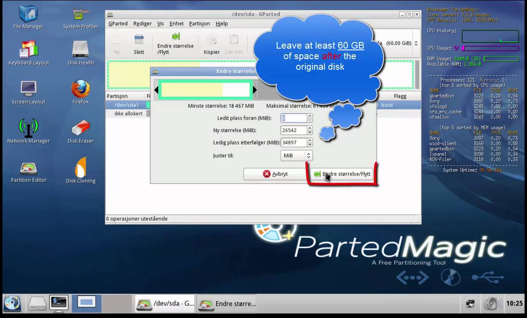Open the device selector dropdown showing 60.00 GiB
Viewport: 527px width, 318px height.
(416, 43)
